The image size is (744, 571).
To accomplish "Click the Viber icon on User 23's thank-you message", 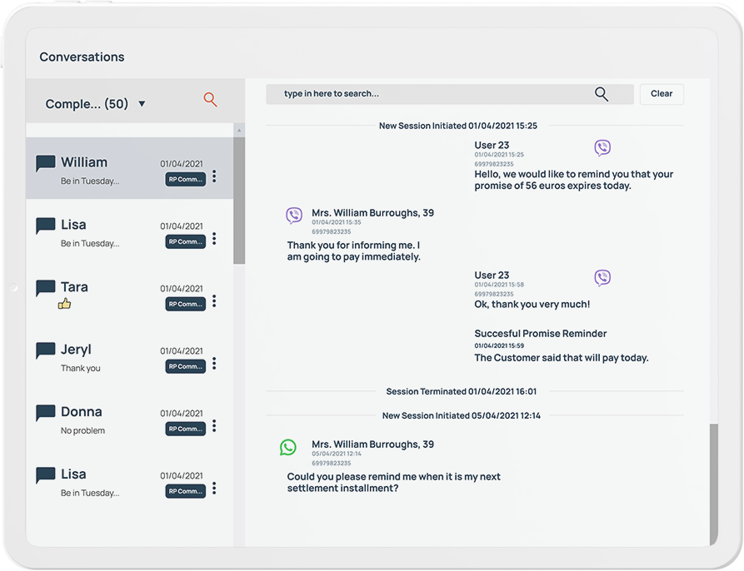I will 602,277.
